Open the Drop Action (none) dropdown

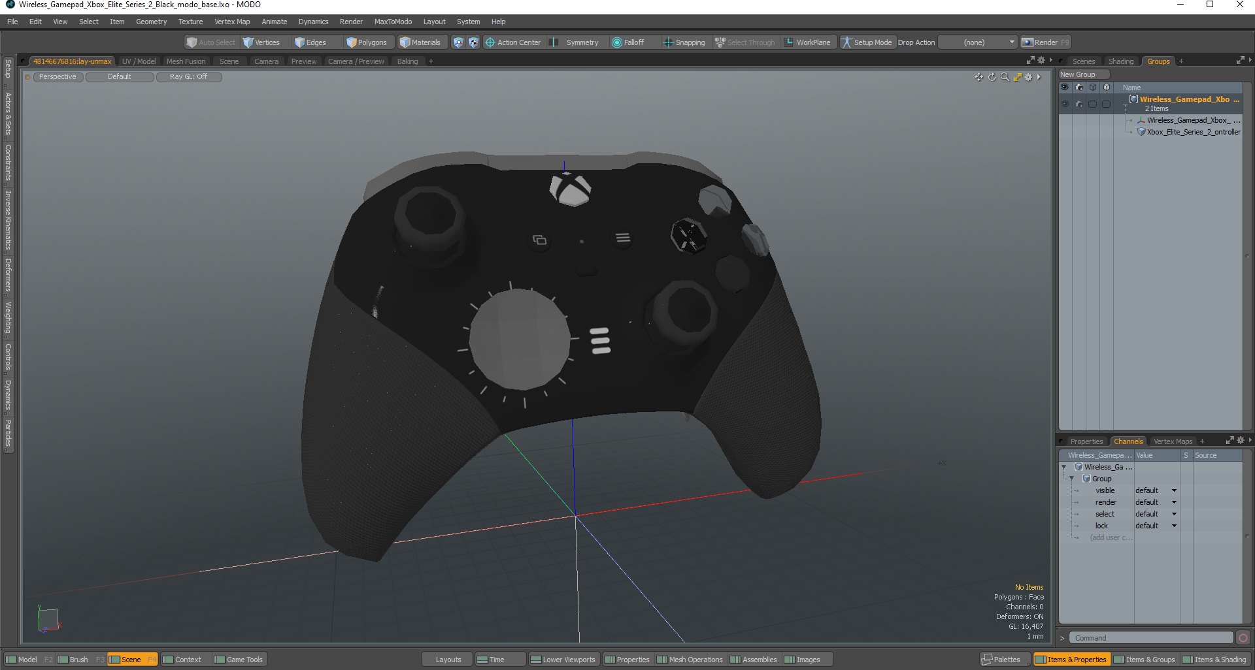pyautogui.click(x=978, y=42)
